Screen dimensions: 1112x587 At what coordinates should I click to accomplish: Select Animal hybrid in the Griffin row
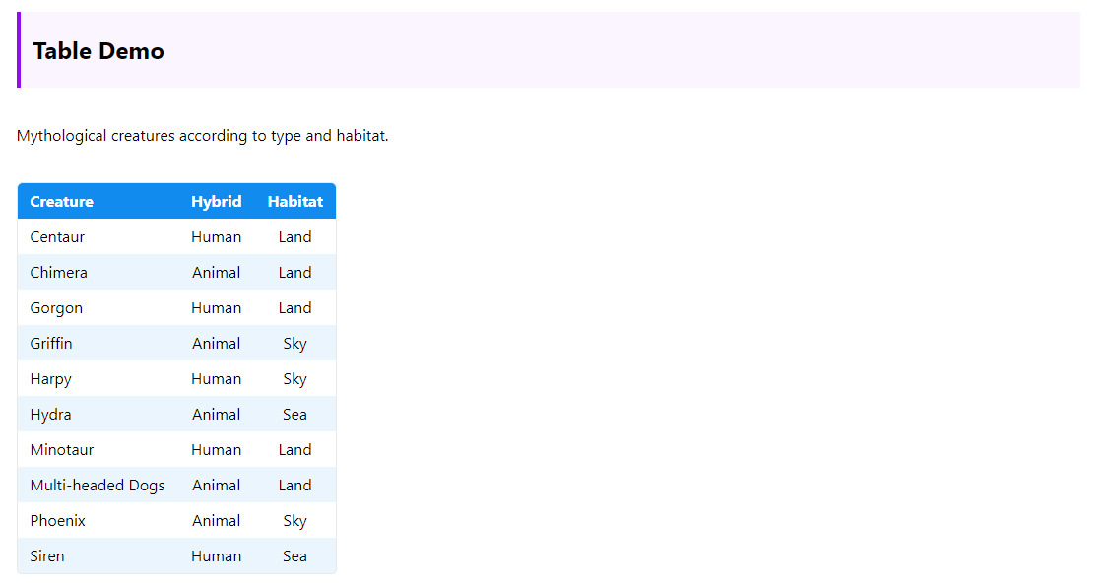(216, 344)
